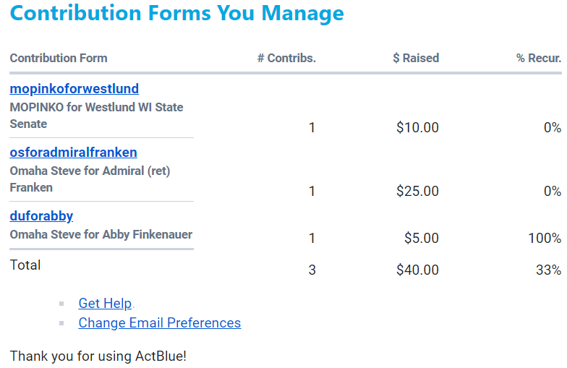
Task: Open Change Email Preferences link
Action: pos(159,323)
